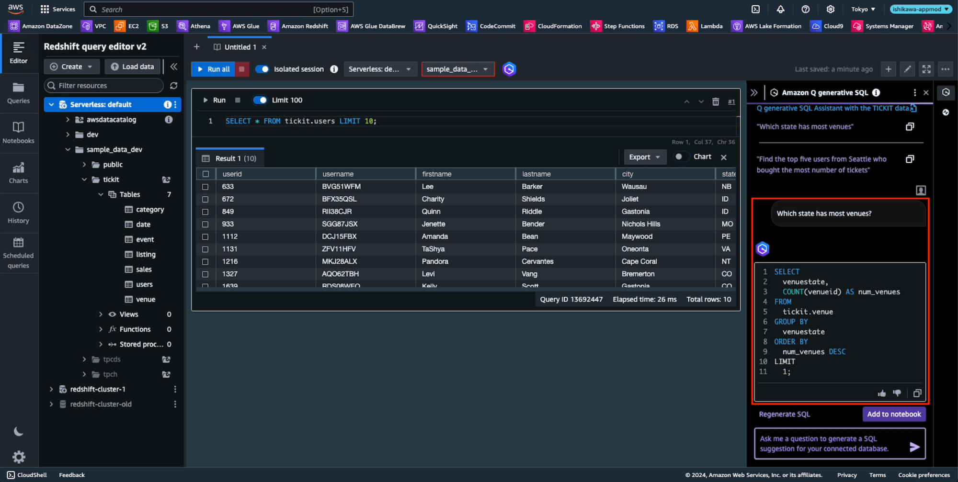958x482 pixels.
Task: Switch to dark mode moon icon
Action: [x=19, y=432]
